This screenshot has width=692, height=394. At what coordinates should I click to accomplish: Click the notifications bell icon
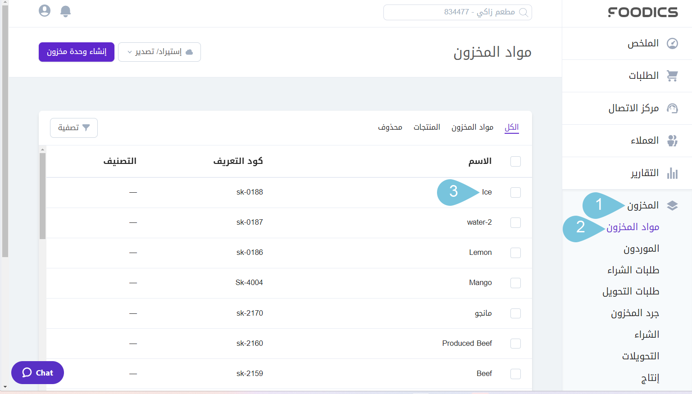click(x=65, y=11)
